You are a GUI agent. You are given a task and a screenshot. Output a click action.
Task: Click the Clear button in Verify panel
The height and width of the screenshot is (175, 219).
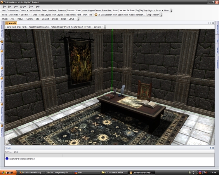click(16, 152)
